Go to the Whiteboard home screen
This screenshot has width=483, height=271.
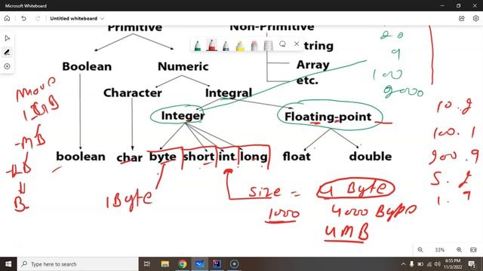tap(7, 18)
